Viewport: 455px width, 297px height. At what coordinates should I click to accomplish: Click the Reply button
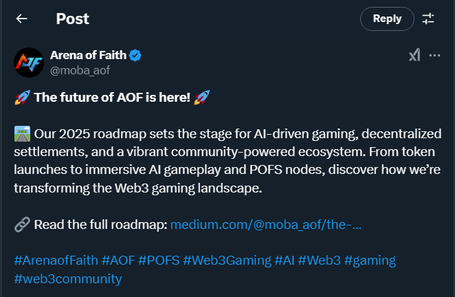coord(387,19)
